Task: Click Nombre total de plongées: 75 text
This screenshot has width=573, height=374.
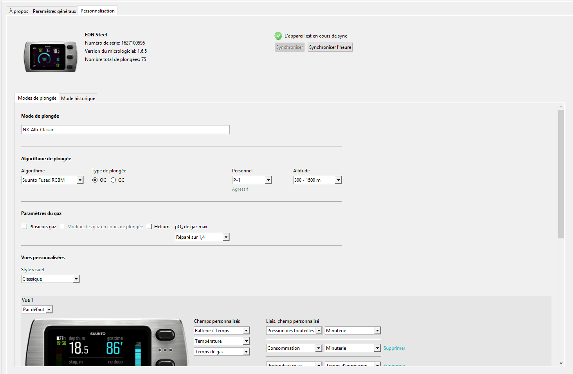Action: coord(115,59)
